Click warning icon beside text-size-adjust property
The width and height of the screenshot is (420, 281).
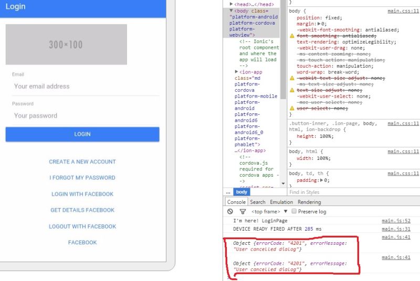coord(292,90)
